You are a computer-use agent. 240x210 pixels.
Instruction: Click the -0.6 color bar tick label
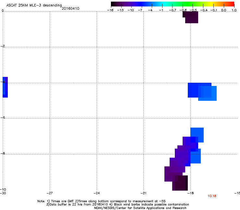[183, 10]
